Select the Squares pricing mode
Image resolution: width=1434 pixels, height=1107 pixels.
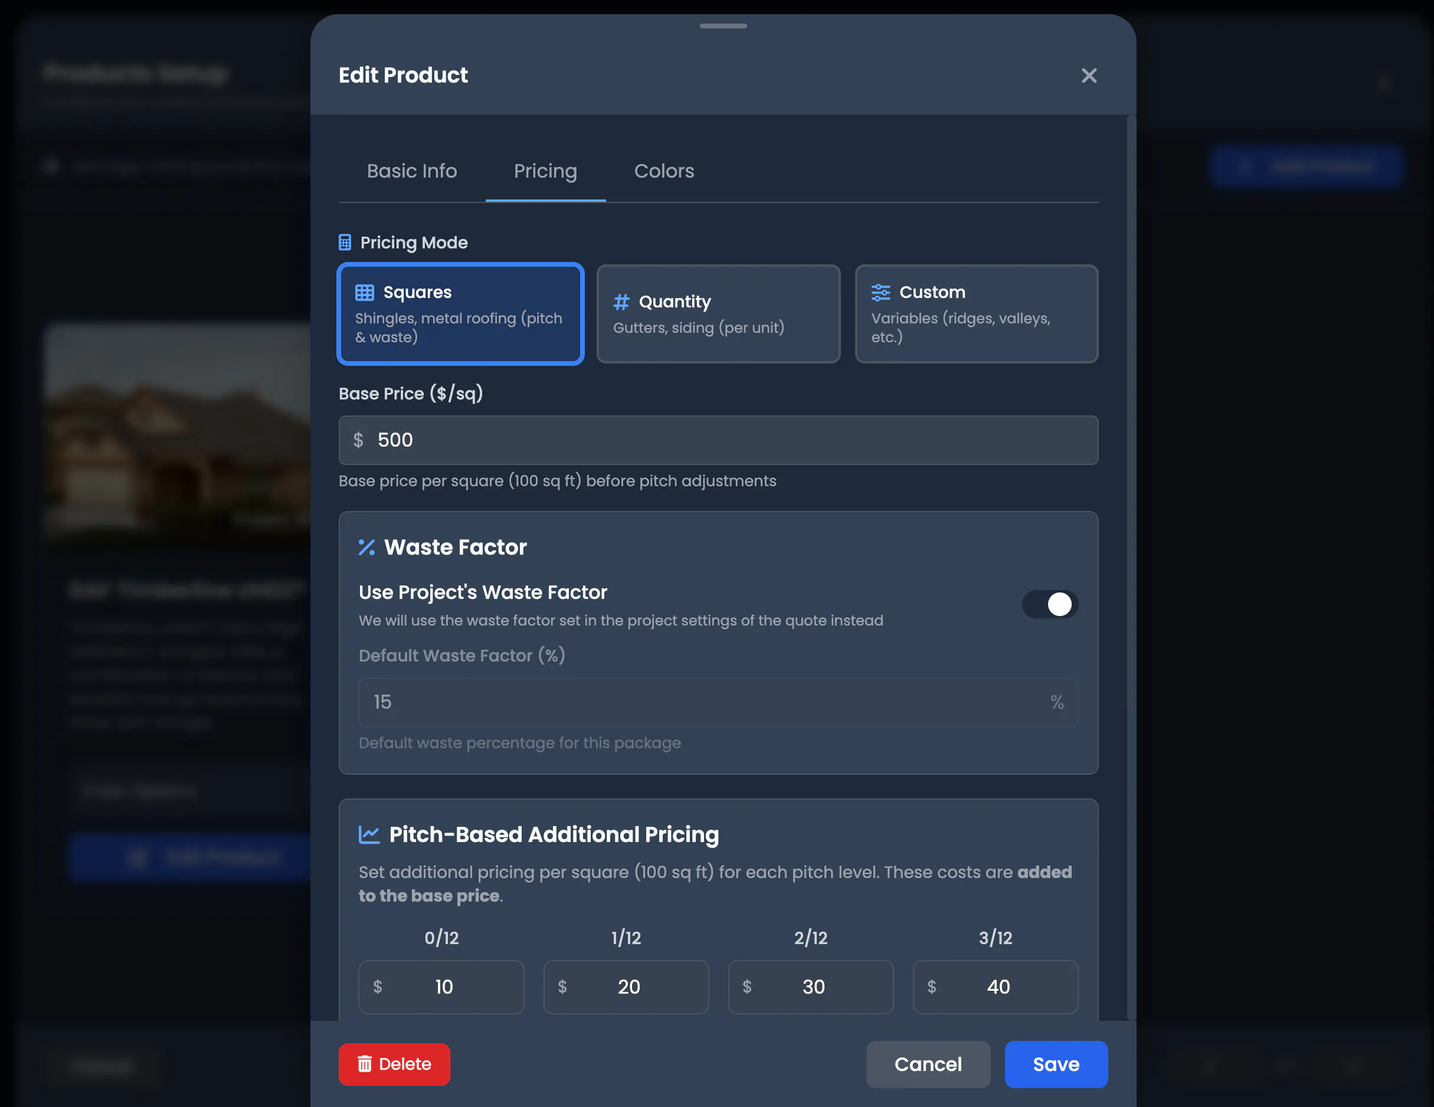460,314
